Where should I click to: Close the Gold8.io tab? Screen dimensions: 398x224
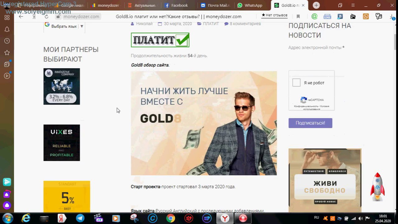(x=303, y=5)
